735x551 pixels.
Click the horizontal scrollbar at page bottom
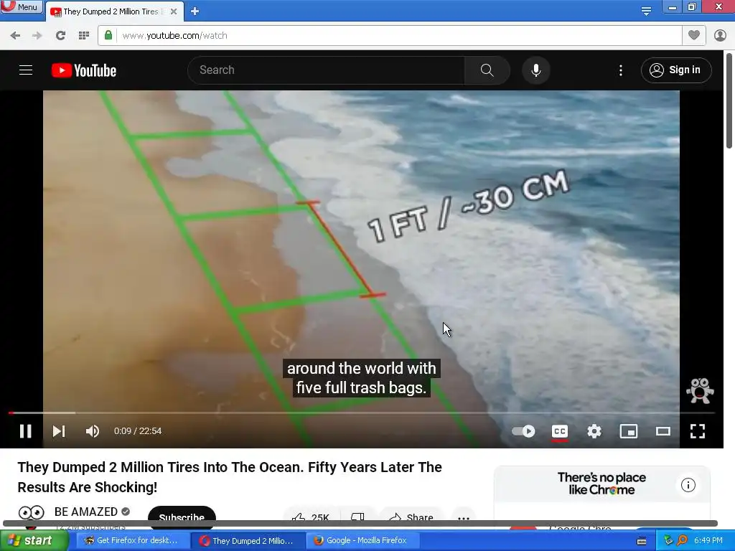click(360, 524)
